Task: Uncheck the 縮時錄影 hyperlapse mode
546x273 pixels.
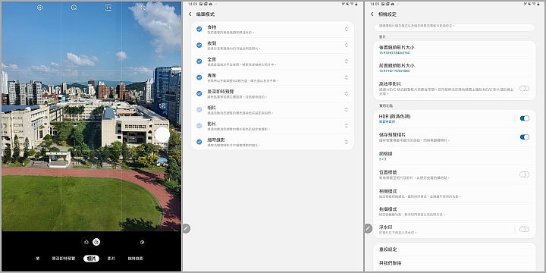Action: click(x=199, y=142)
